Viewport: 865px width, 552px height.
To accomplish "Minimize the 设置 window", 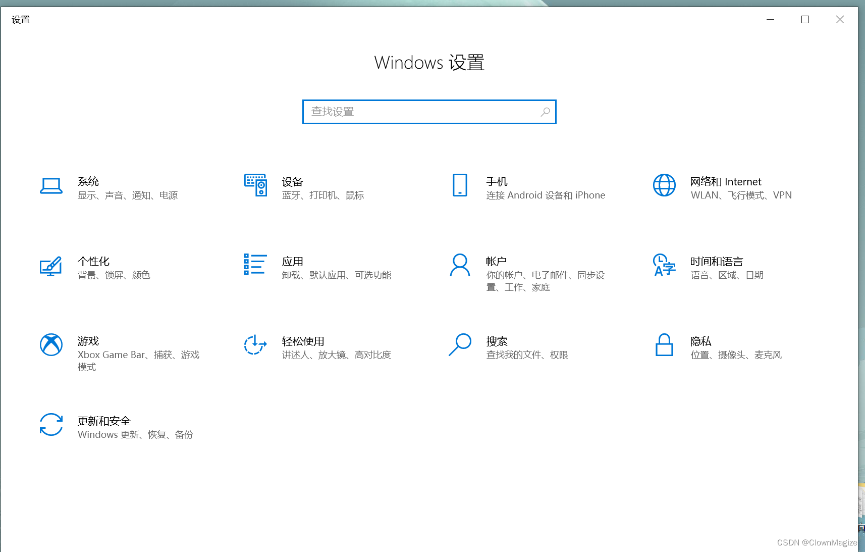I will [770, 19].
